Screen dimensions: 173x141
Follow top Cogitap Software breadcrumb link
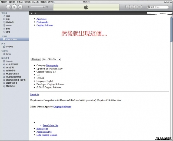tap(45, 25)
